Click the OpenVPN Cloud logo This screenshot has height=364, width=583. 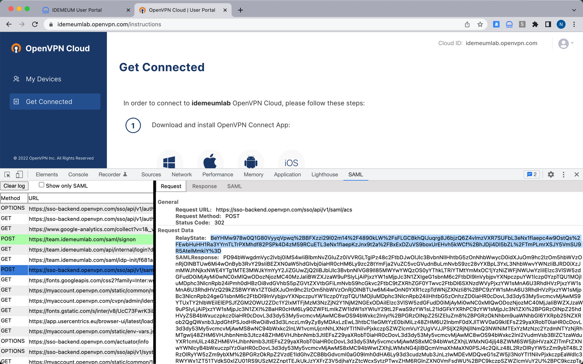click(50, 48)
